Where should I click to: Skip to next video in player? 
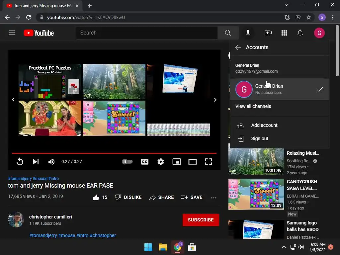pos(36,162)
